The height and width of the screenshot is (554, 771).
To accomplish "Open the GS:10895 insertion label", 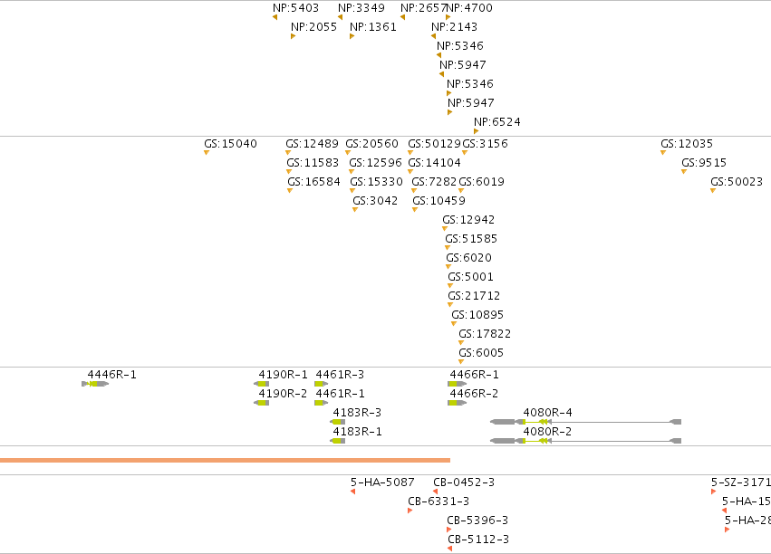I will (477, 315).
